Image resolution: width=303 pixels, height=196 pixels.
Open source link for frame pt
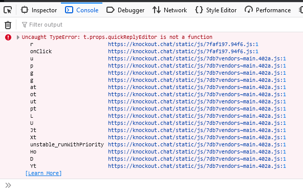197,108
